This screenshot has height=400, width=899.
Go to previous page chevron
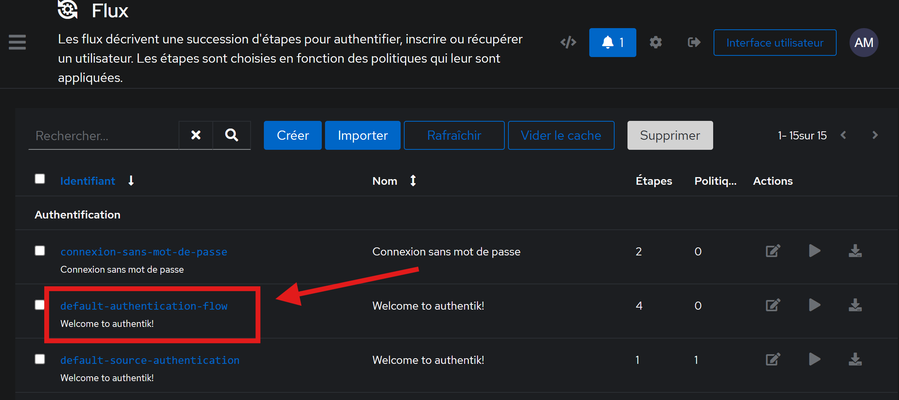click(x=843, y=135)
